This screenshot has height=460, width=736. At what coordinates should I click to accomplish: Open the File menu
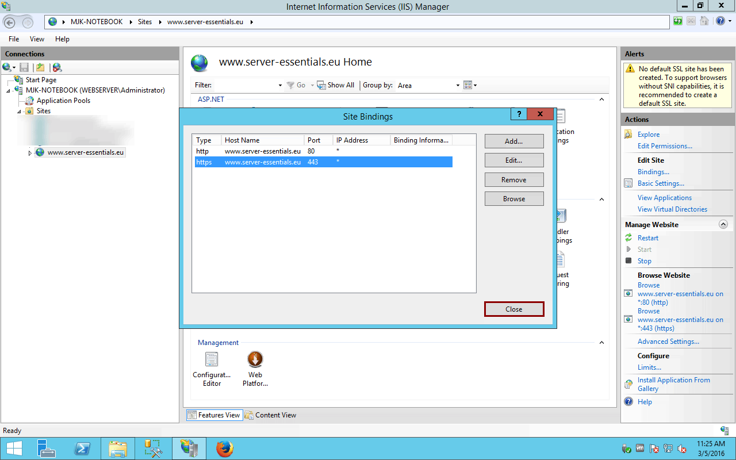tap(14, 39)
